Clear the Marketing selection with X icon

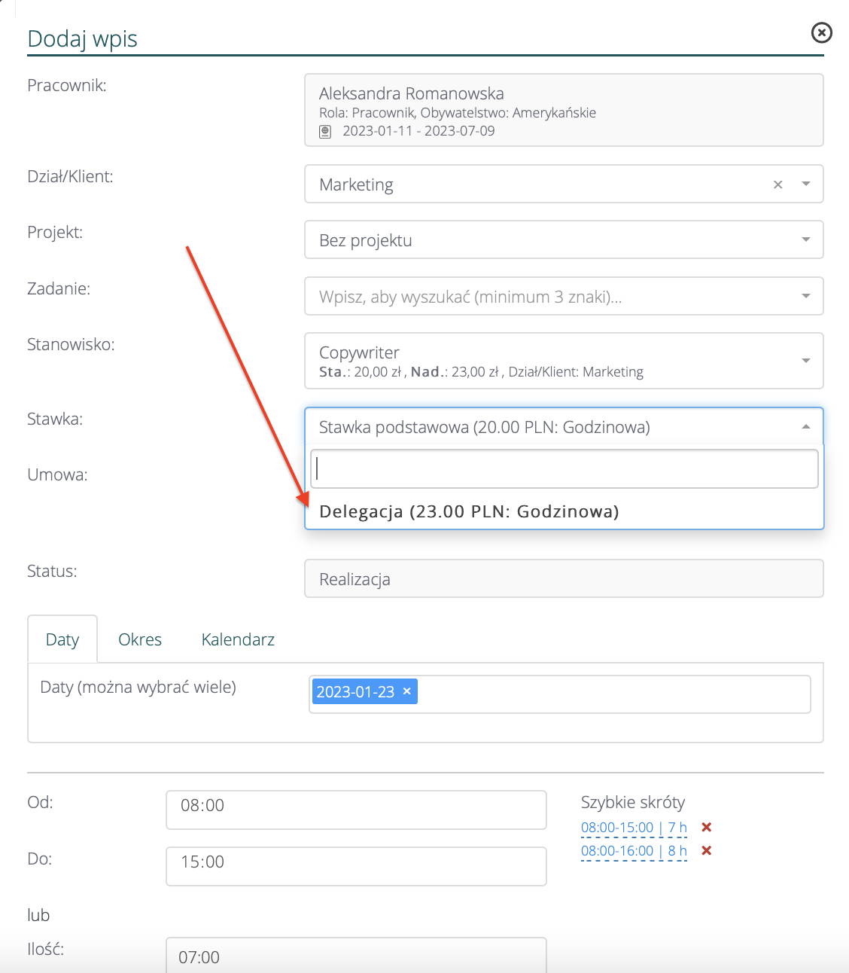tap(777, 185)
